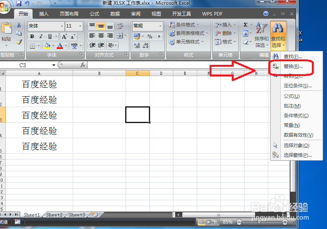The width and height of the screenshot is (327, 229).
Task: Click the zoom slider handle
Action: pyautogui.click(x=259, y=222)
